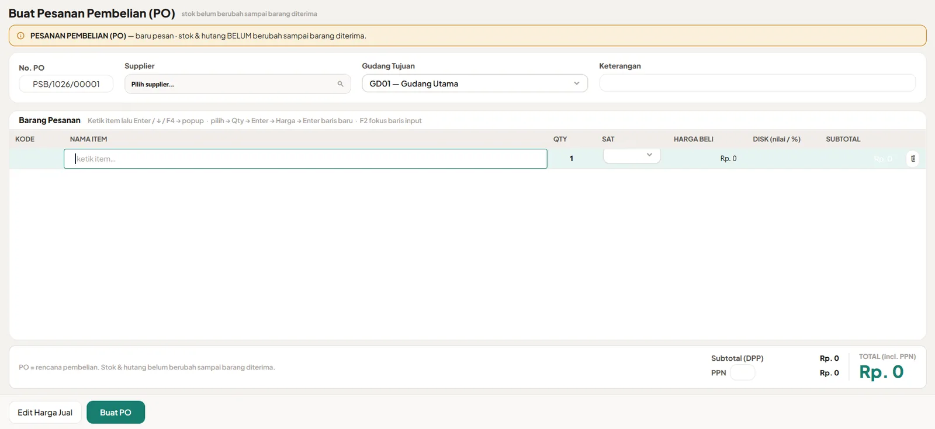This screenshot has width=935, height=429.
Task: Click the Keterangan input field
Action: [757, 83]
